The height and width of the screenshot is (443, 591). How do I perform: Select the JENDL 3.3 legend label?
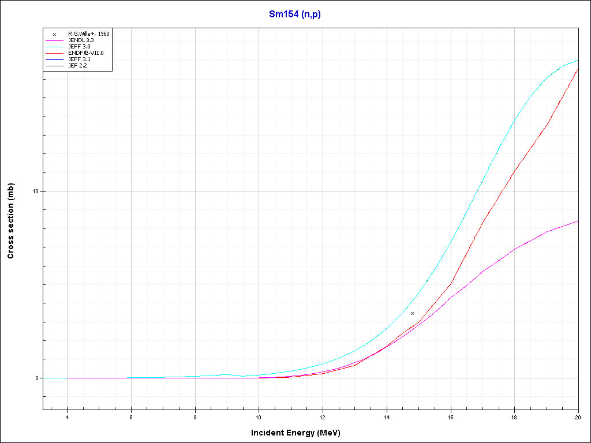tap(81, 40)
